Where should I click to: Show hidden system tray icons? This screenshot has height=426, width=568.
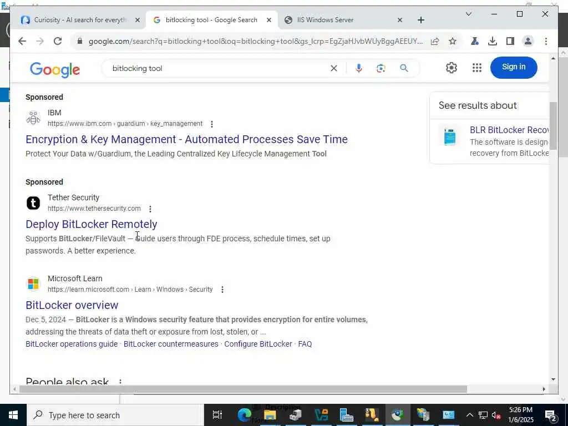(469, 415)
